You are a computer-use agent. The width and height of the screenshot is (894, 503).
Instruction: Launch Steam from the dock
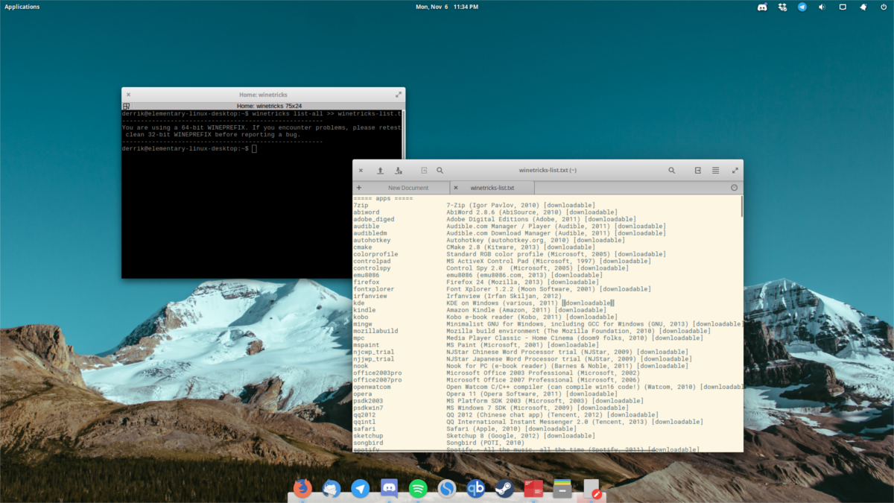pos(504,488)
